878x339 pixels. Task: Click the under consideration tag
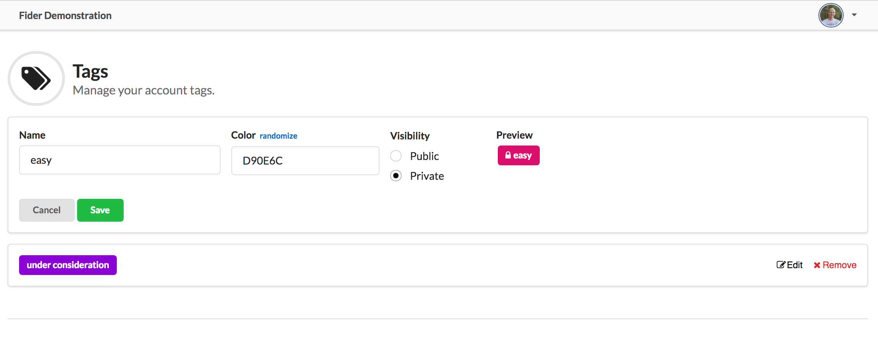click(68, 265)
